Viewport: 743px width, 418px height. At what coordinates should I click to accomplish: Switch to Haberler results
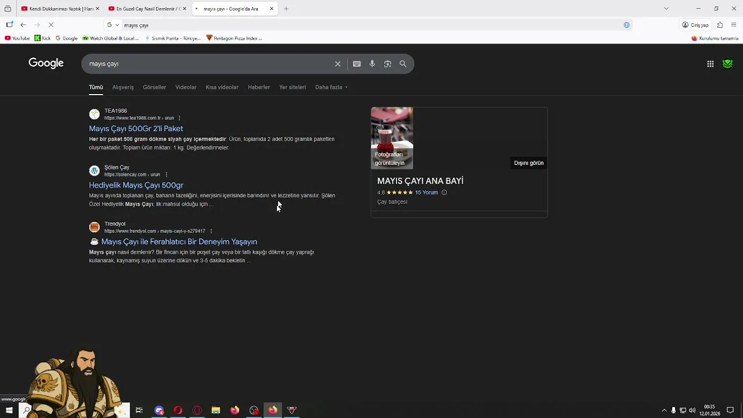tap(259, 87)
